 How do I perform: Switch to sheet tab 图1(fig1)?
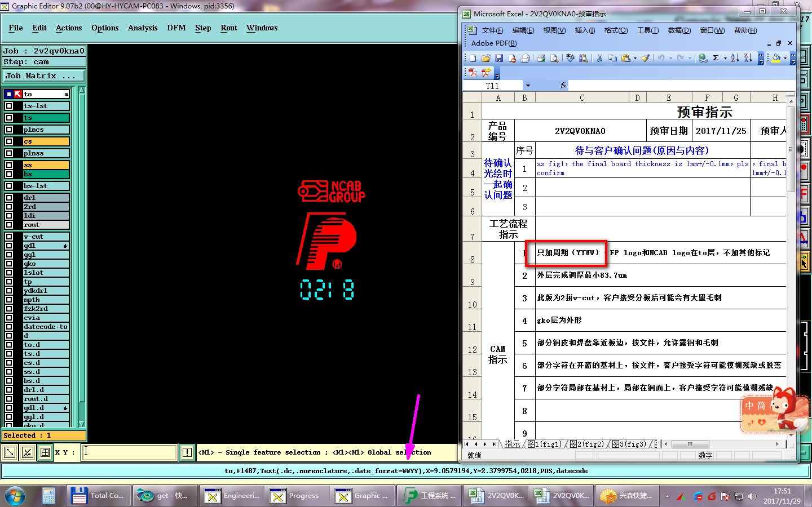[545, 444]
